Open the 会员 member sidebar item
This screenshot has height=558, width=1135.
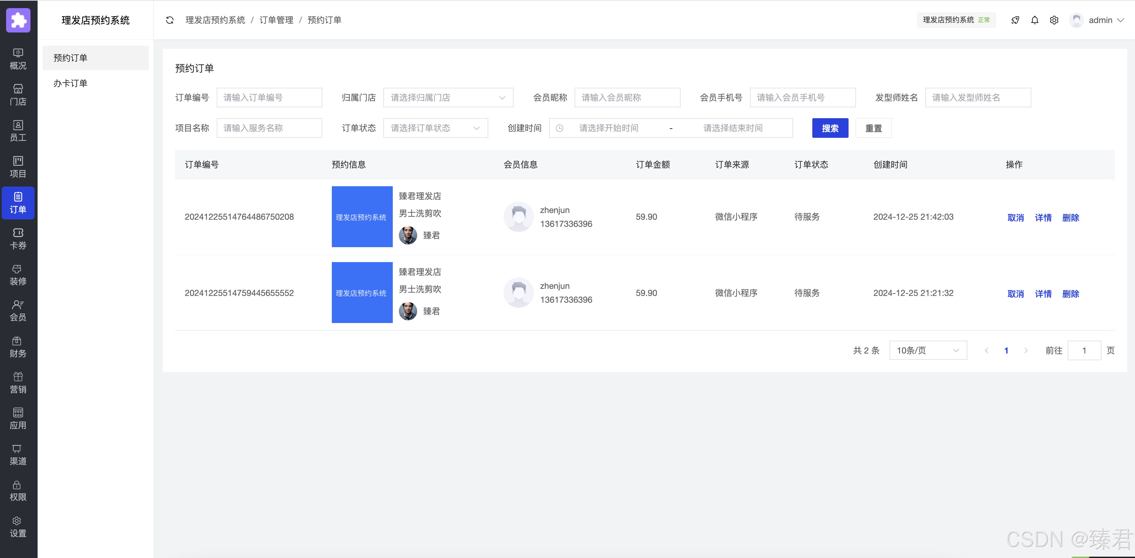18,311
